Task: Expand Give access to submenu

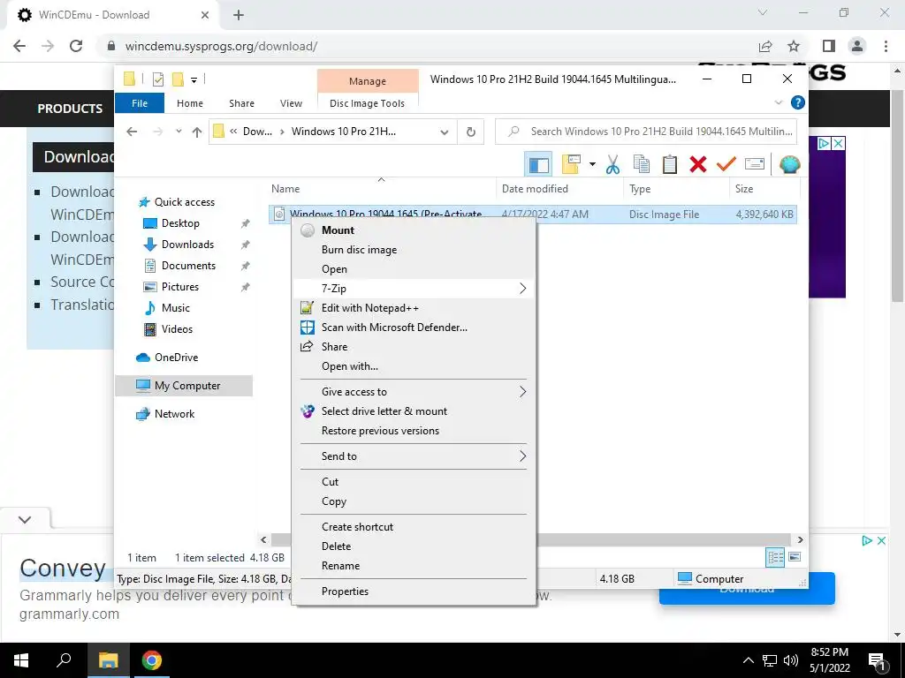Action: tap(414, 391)
